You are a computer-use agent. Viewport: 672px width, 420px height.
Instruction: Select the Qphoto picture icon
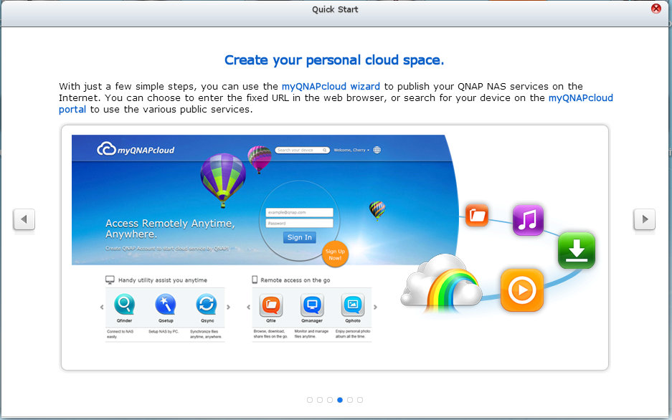pyautogui.click(x=353, y=305)
